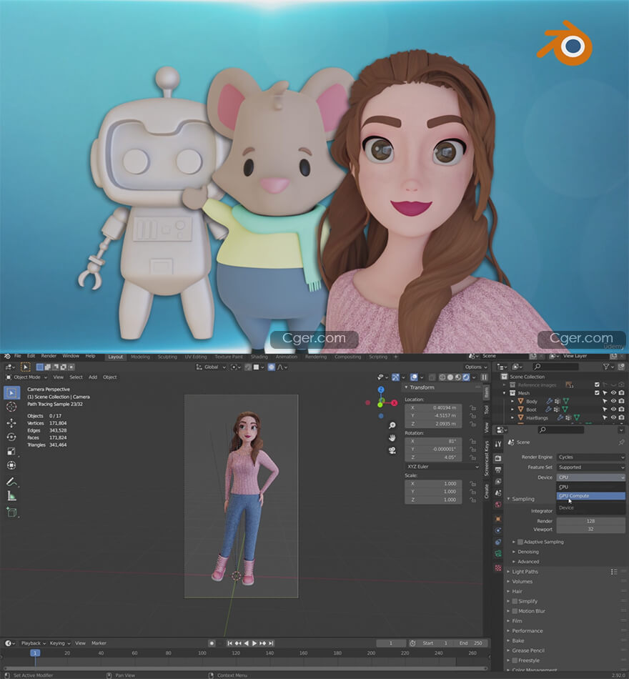This screenshot has height=679, width=629.
Task: Choose GPU Compute in the device list
Action: click(x=591, y=496)
